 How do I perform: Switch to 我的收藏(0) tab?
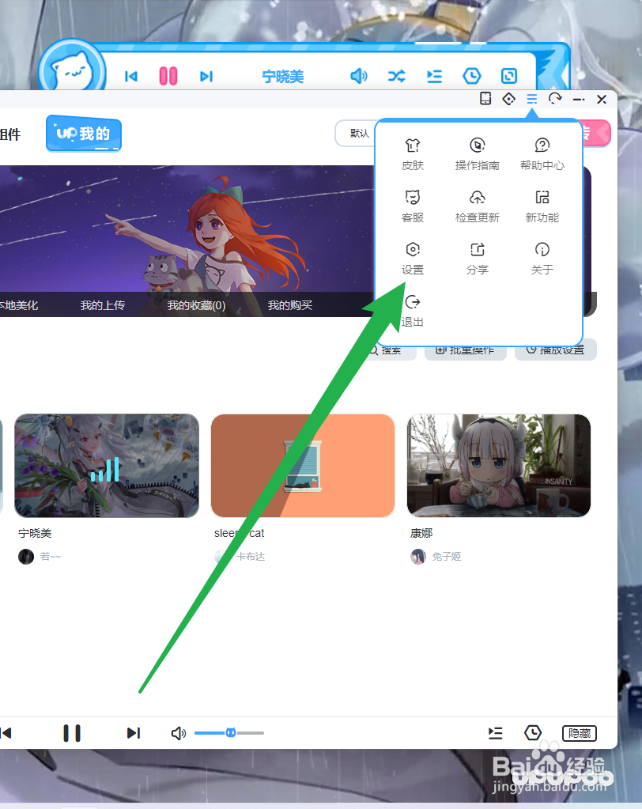[x=196, y=305]
